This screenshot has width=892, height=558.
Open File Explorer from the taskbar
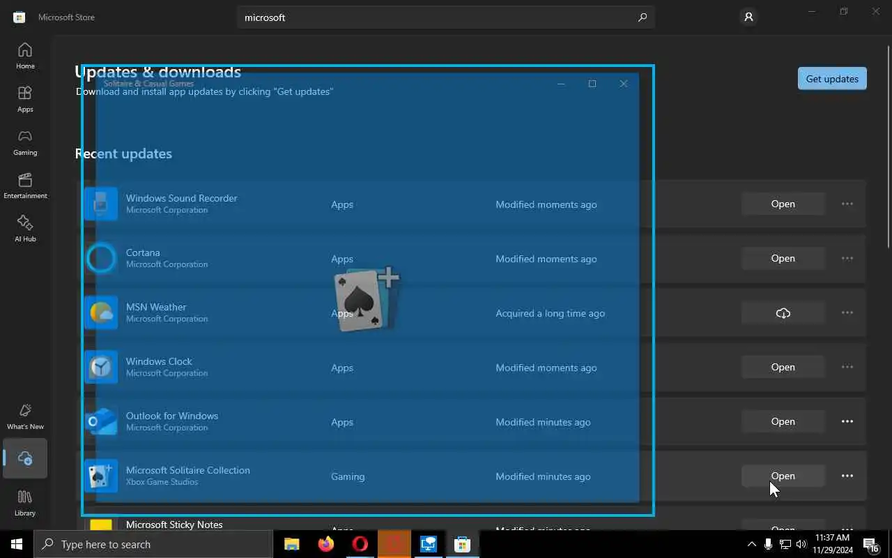click(292, 544)
